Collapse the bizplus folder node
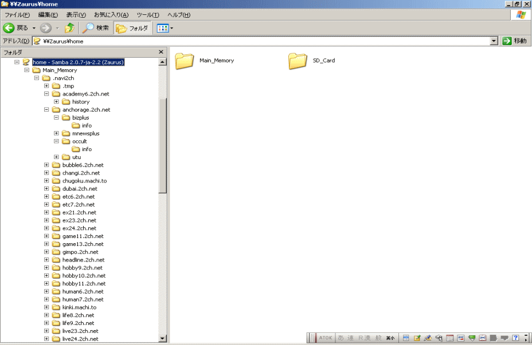Image resolution: width=532 pixels, height=345 pixels. click(56, 117)
